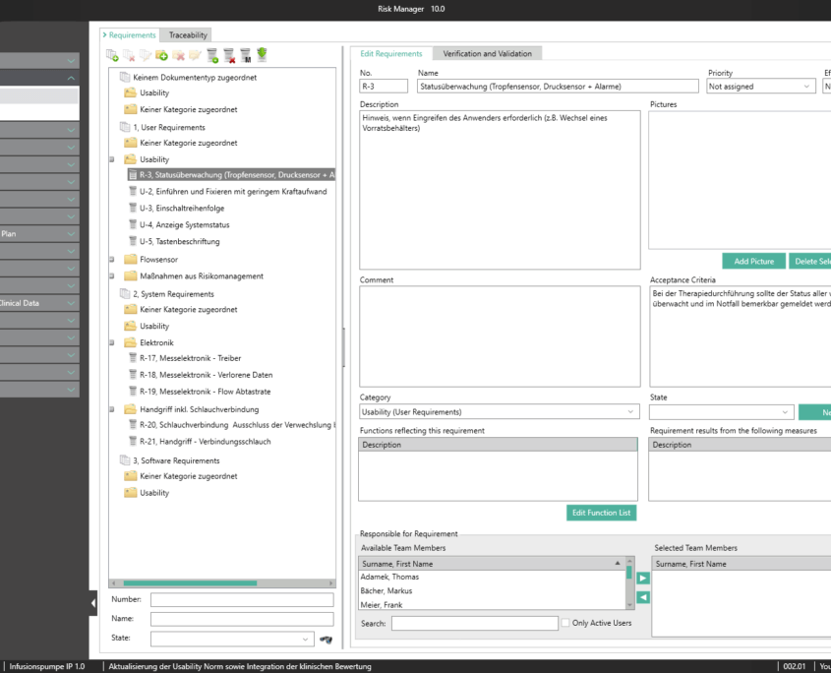
Task: Click the Add Picture button
Action: [754, 262]
